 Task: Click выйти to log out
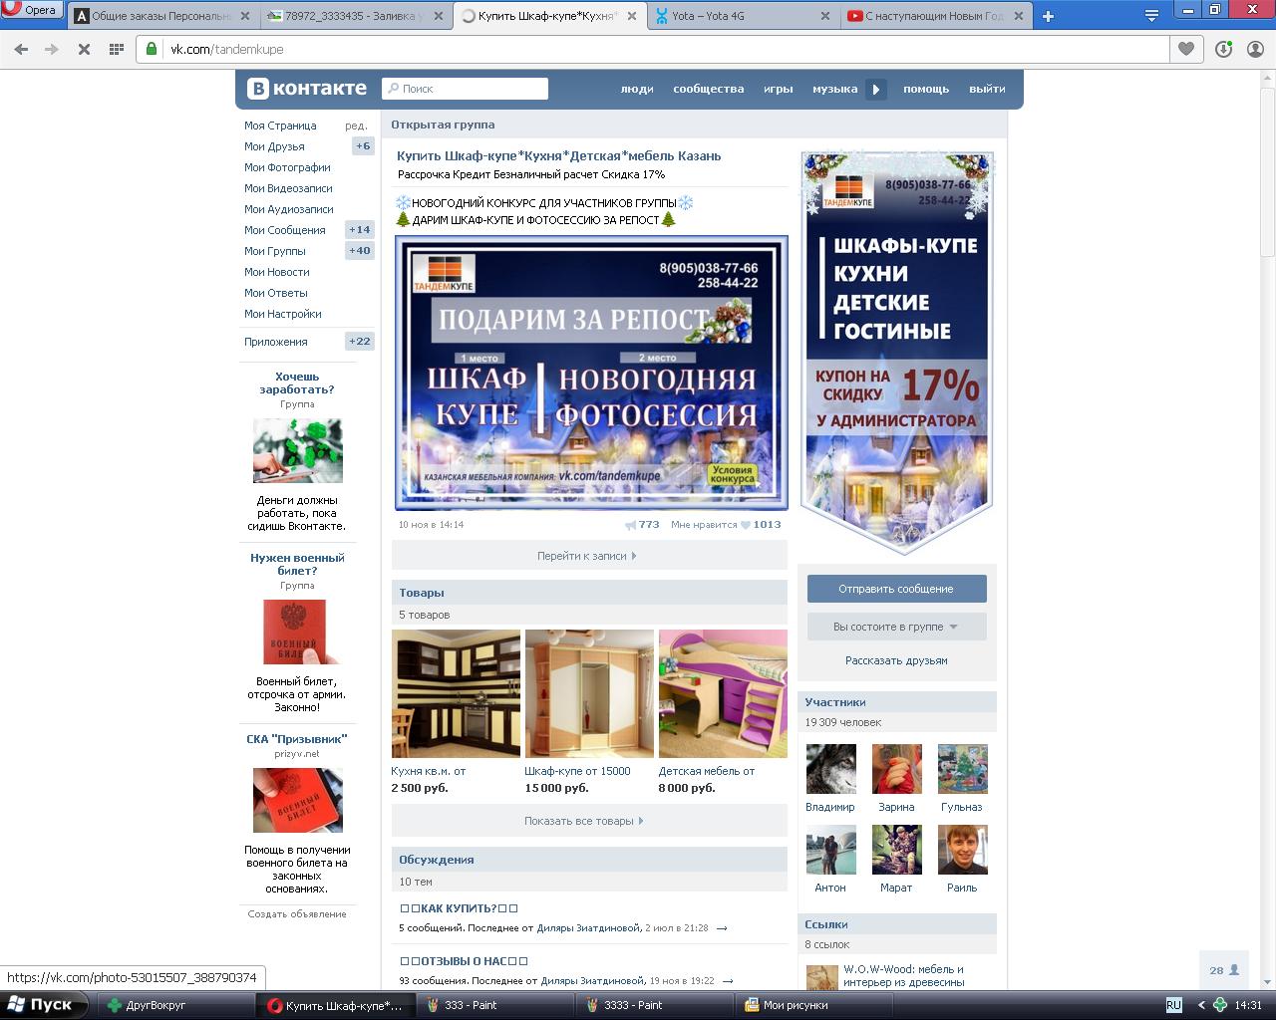pos(987,89)
